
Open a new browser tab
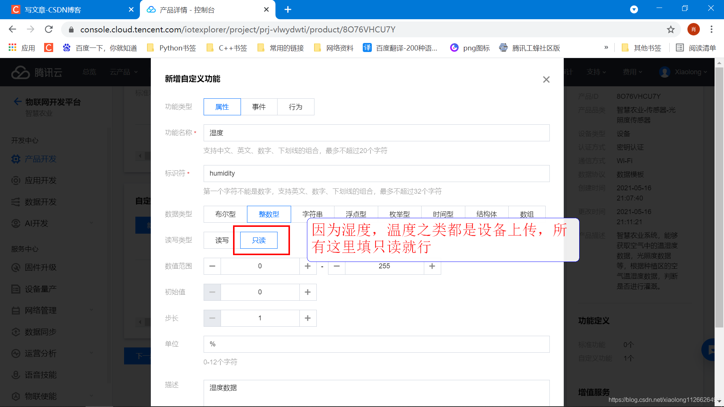coord(288,10)
